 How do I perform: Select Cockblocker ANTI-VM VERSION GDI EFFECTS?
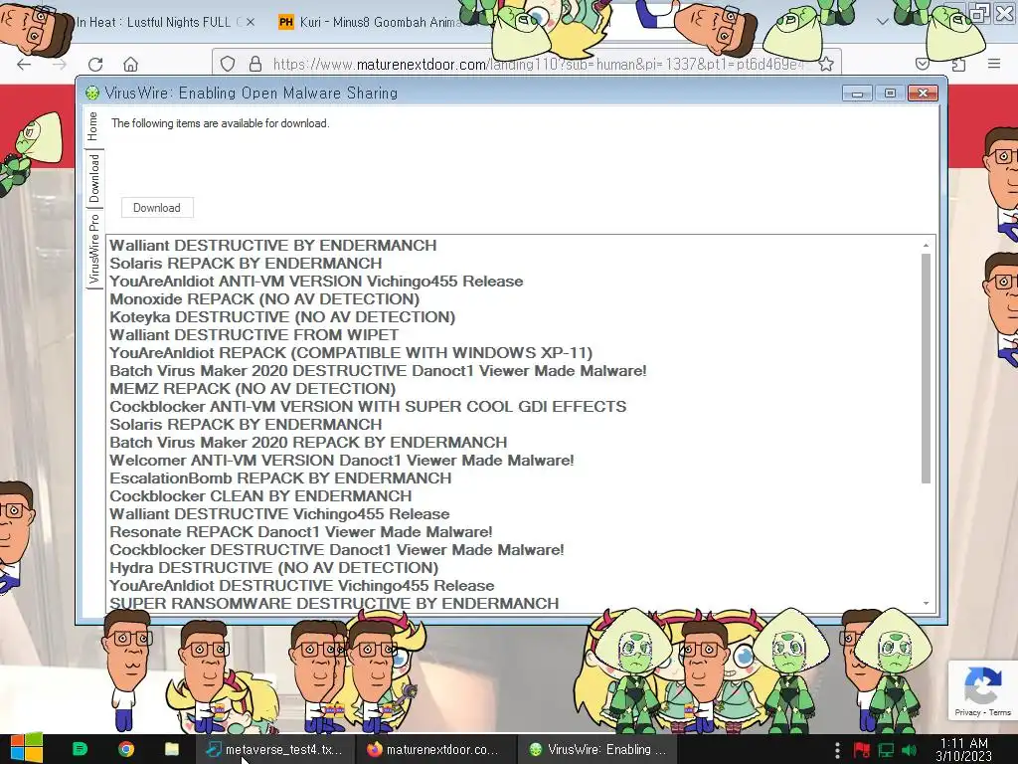point(368,407)
